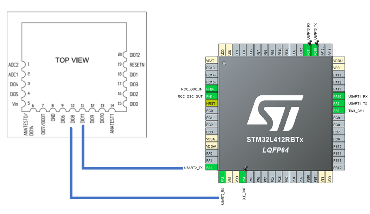Select pin PB15
Viewport: 370px width, 214px height.
339,146
